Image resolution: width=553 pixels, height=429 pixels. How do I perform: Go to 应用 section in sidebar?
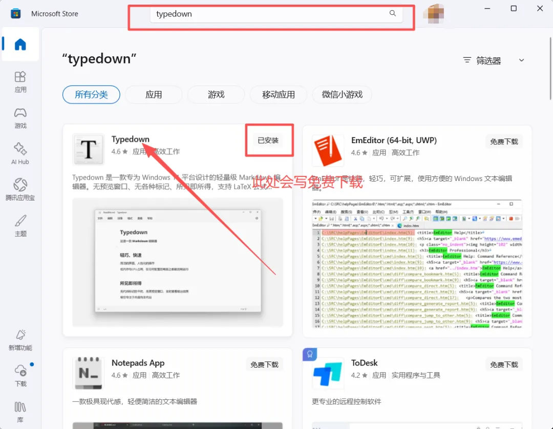[x=20, y=82]
